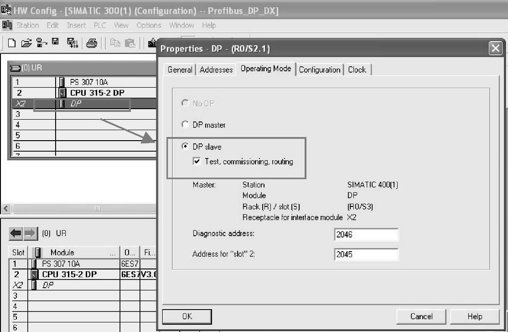The image size is (508, 332).
Task: Select empty slot 5 in the upper rack
Action: click(x=84, y=135)
